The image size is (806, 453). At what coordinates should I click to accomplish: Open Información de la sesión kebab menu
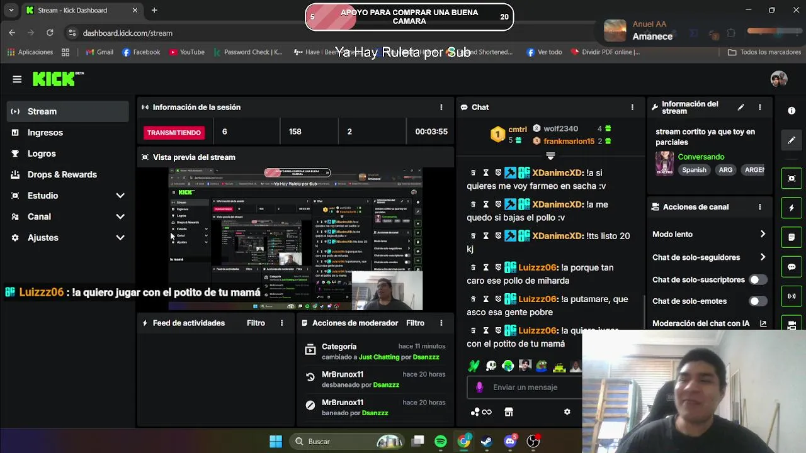(x=441, y=108)
